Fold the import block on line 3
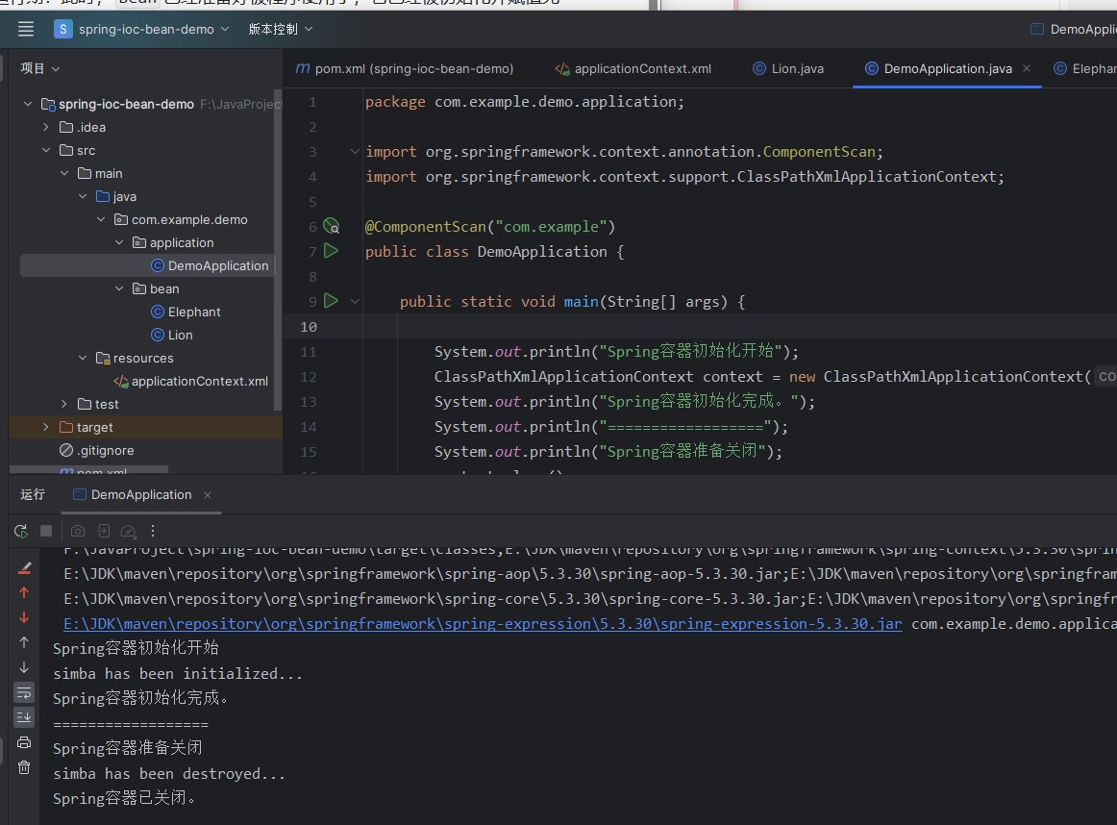This screenshot has height=825, width=1117. click(x=355, y=152)
